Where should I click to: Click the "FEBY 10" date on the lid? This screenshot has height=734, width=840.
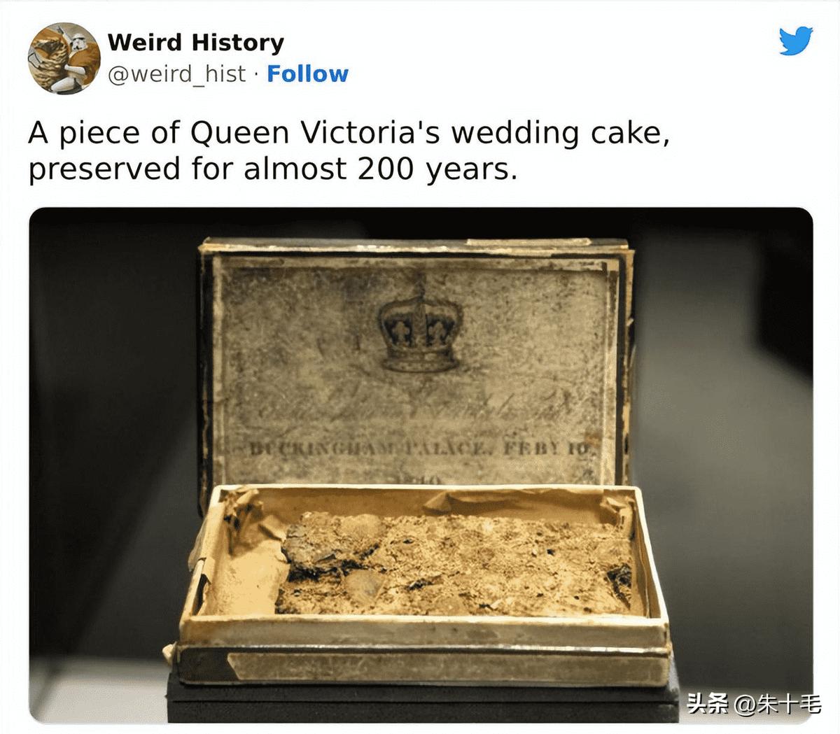point(548,448)
